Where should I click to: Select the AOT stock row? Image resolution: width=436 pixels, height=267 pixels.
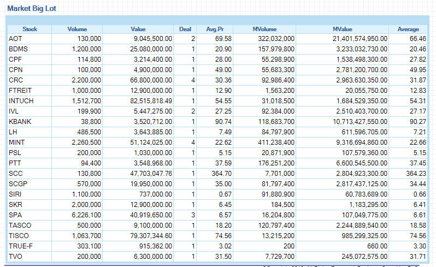[x=217, y=39]
